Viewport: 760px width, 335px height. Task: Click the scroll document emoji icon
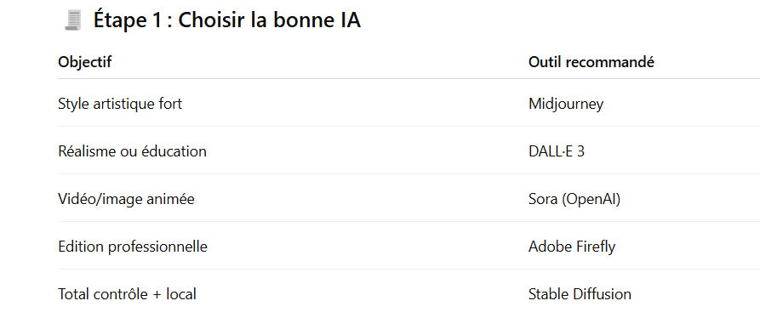tap(73, 20)
